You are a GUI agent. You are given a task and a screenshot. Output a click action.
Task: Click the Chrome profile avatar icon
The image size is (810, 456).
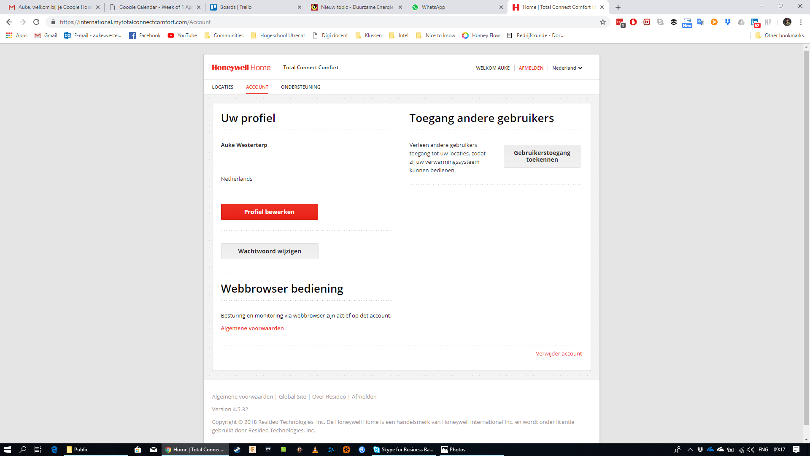[787, 22]
